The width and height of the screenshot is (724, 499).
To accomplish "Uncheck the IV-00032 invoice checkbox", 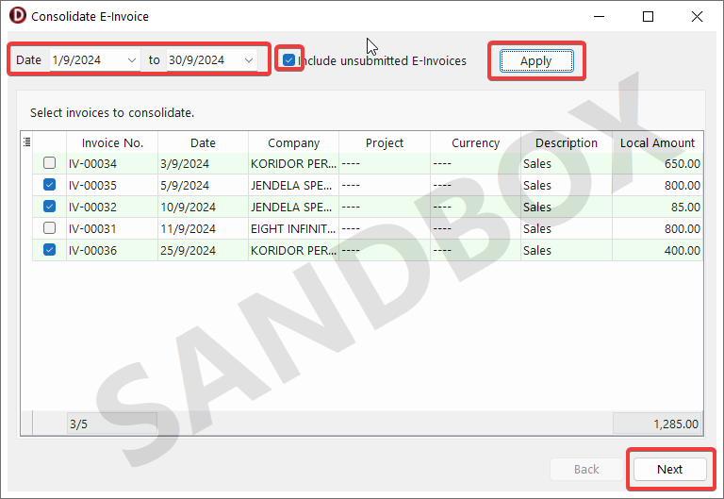I will pos(49,207).
